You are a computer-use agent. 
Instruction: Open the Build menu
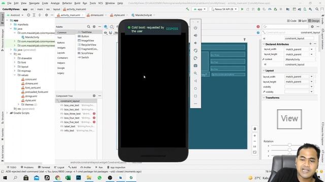click(77, 3)
